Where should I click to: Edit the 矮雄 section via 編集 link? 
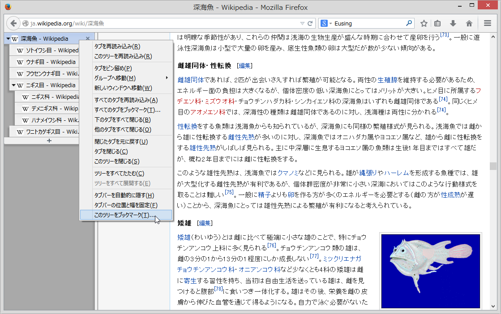(x=205, y=223)
